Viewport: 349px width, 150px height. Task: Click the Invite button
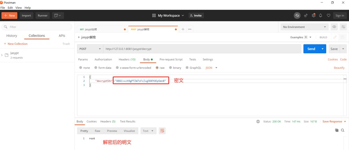click(196, 16)
